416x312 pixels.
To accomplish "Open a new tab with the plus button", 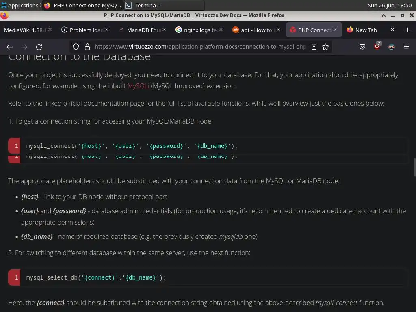I will pyautogui.click(x=408, y=30).
